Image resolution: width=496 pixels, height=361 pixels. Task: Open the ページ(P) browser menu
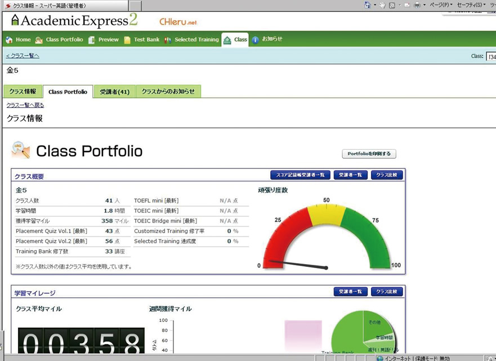440,5
